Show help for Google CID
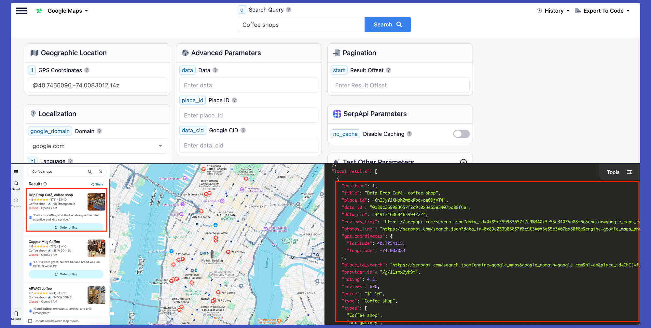Screen dimensions: 651x328 (x=243, y=130)
